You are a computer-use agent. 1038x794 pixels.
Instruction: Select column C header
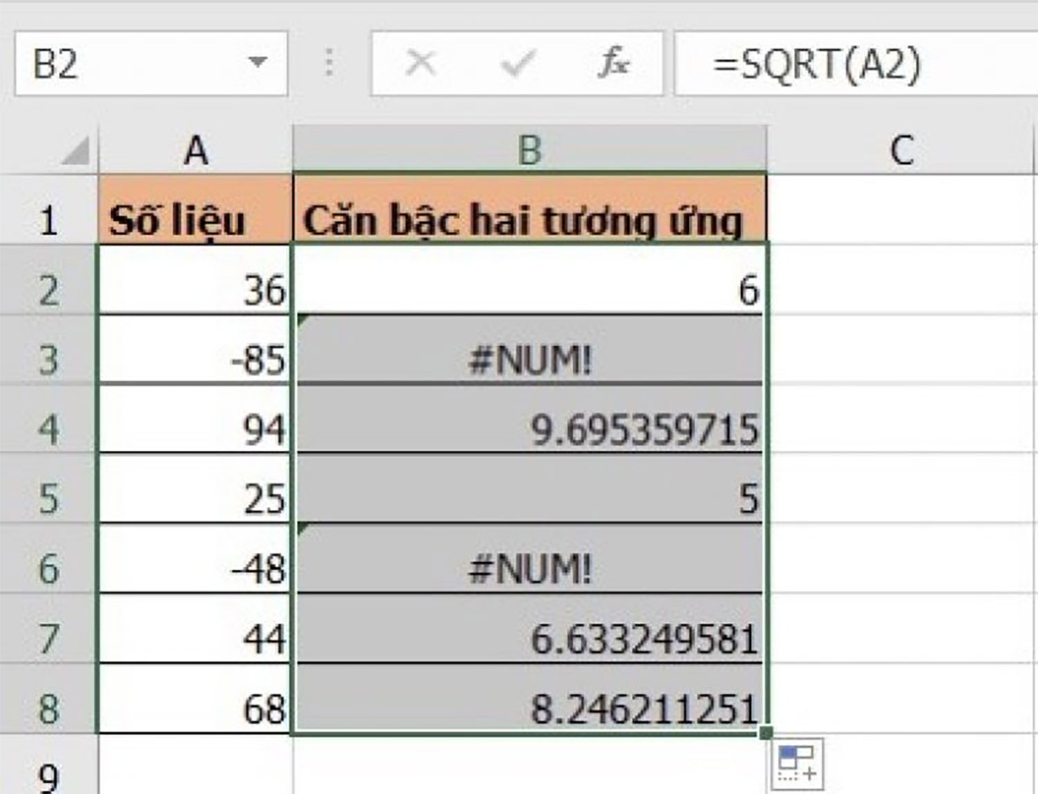[x=902, y=149]
